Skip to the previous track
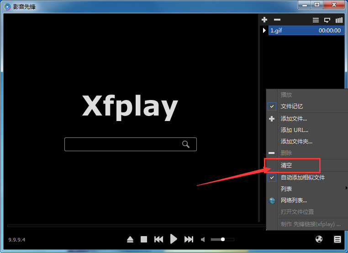Viewport: 348px width, 253px height. [158, 239]
